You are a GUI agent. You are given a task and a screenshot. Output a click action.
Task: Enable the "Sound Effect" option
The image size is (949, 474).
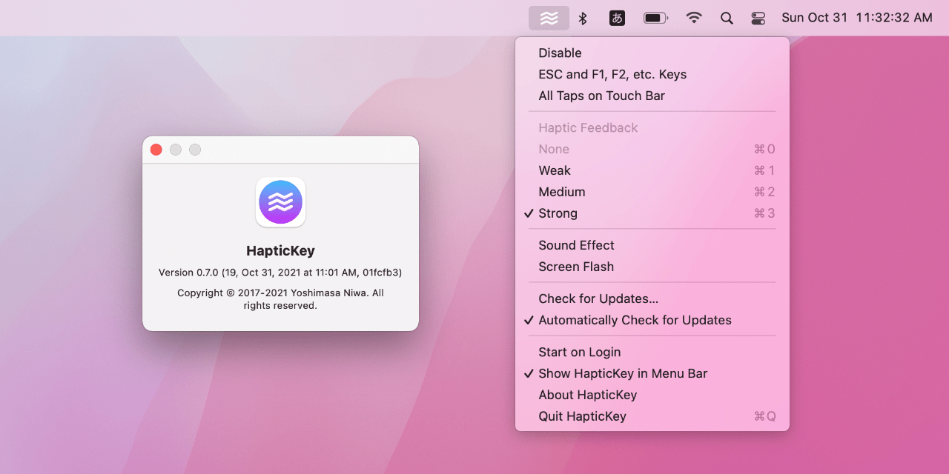(x=576, y=245)
